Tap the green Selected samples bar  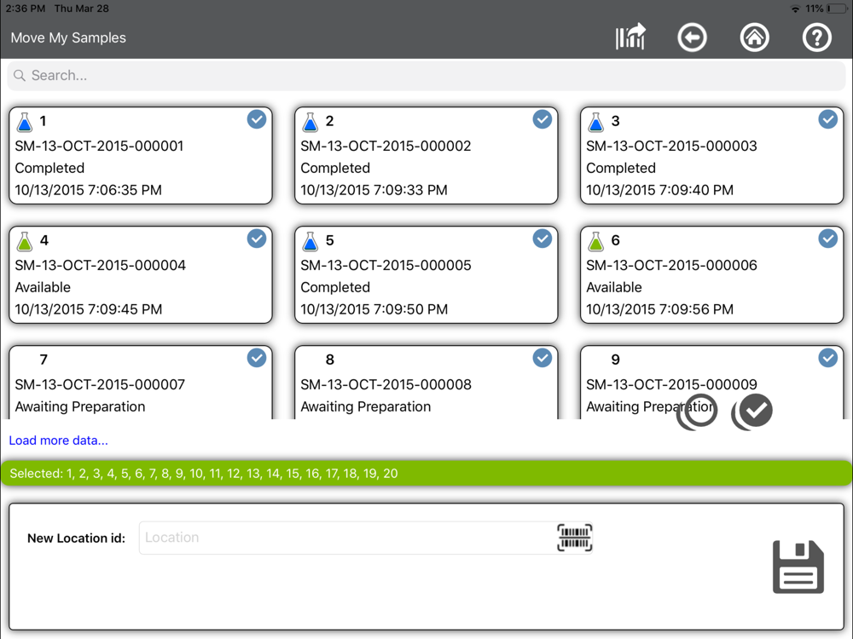[426, 474]
